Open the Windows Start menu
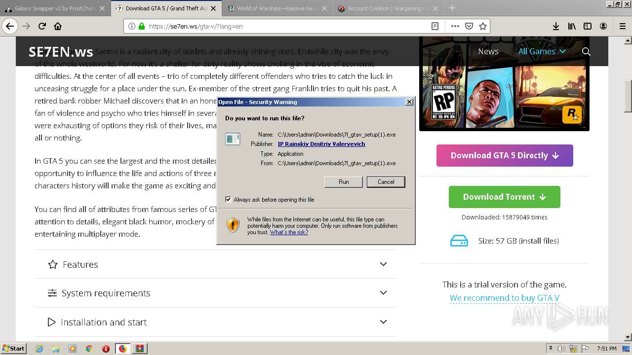The width and height of the screenshot is (632, 355). pyautogui.click(x=13, y=349)
